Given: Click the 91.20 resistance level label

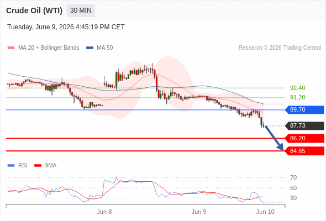Looking at the screenshot, I should [297, 97].
